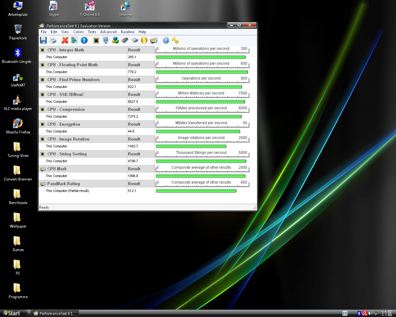
Task: Click the memory chip test icon
Action: [x=125, y=40]
